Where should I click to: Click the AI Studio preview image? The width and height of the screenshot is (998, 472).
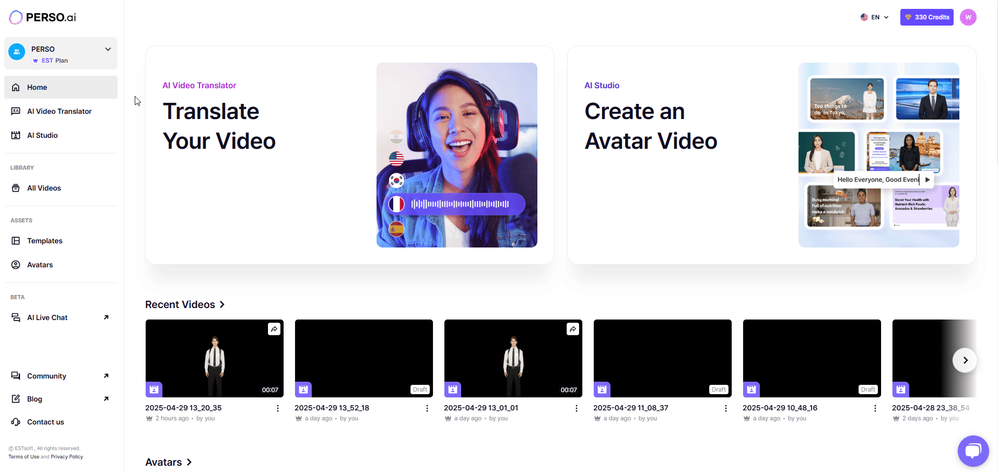tap(879, 155)
